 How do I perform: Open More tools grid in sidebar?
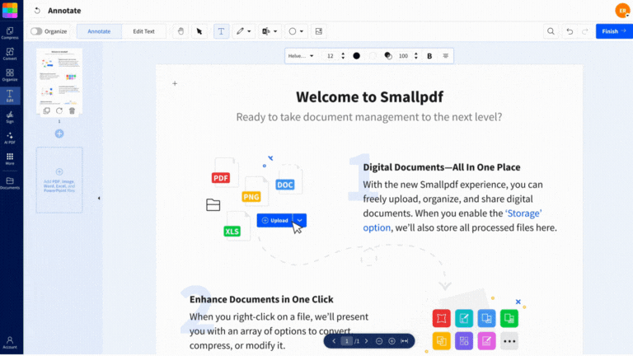10,158
